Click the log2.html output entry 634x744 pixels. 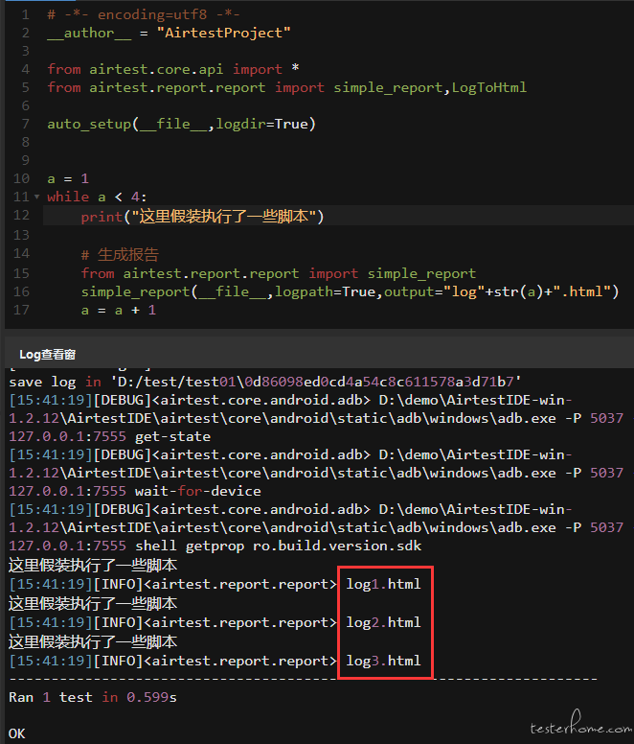tap(383, 622)
